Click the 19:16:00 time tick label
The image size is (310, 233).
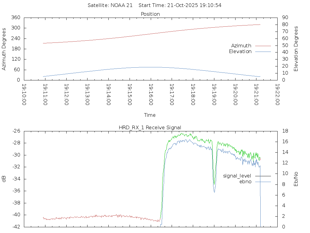coord(151,95)
